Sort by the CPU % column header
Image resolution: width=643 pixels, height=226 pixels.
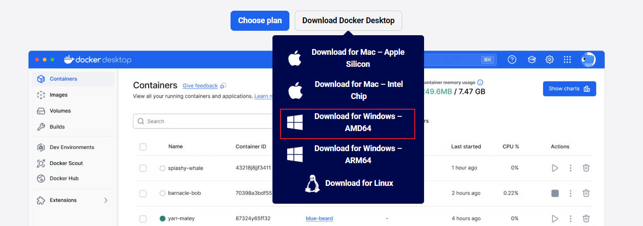pyautogui.click(x=511, y=147)
